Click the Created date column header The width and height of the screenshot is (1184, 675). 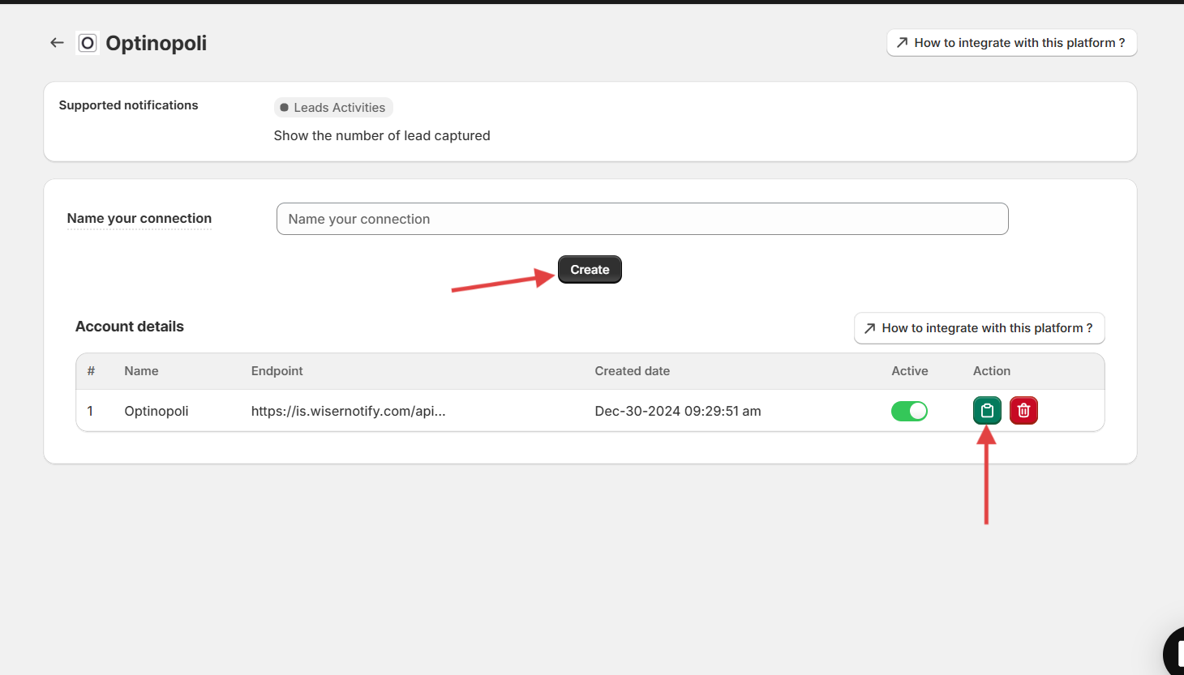[x=632, y=371]
